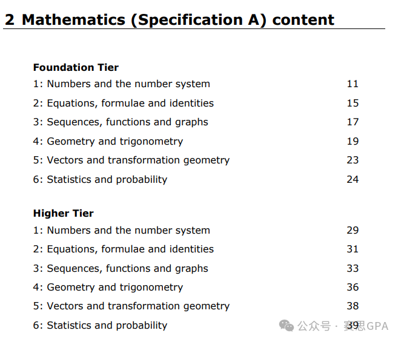Jump to page number 11
The height and width of the screenshot is (342, 401).
tap(353, 84)
